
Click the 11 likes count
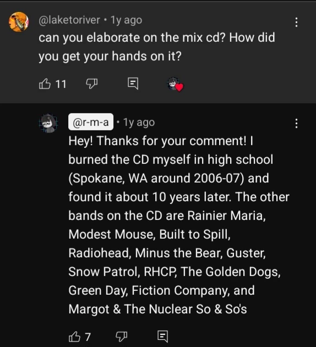pos(61,84)
